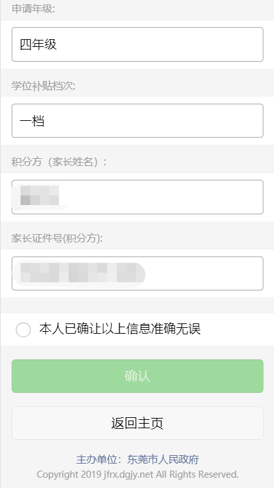Image resolution: width=274 pixels, height=488 pixels.
Task: Click the 申请年级 field showing 四年级
Action: pyautogui.click(x=137, y=44)
